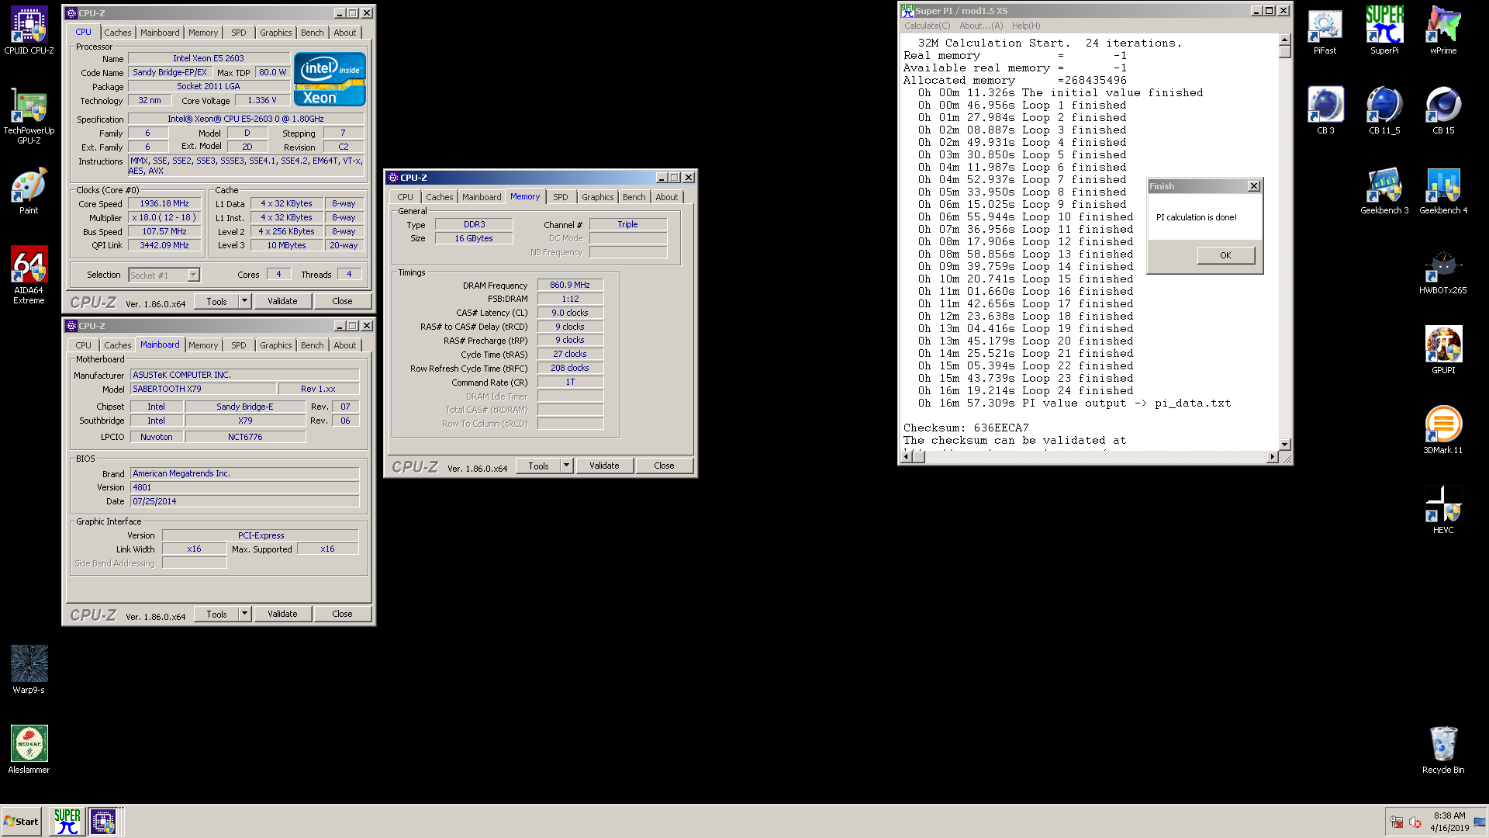The height and width of the screenshot is (838, 1489).
Task: Open Help(H) menu in Super PI
Action: (x=1026, y=26)
